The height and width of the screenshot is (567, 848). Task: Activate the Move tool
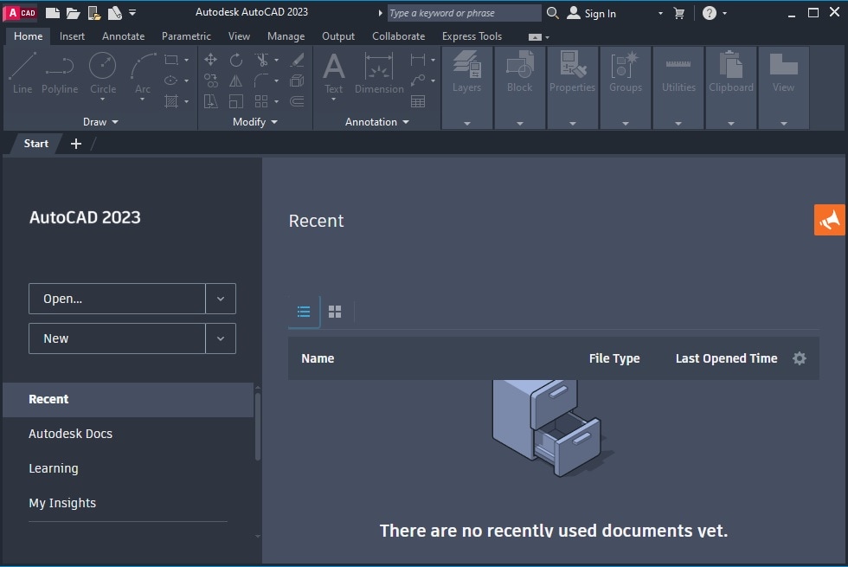tap(211, 60)
